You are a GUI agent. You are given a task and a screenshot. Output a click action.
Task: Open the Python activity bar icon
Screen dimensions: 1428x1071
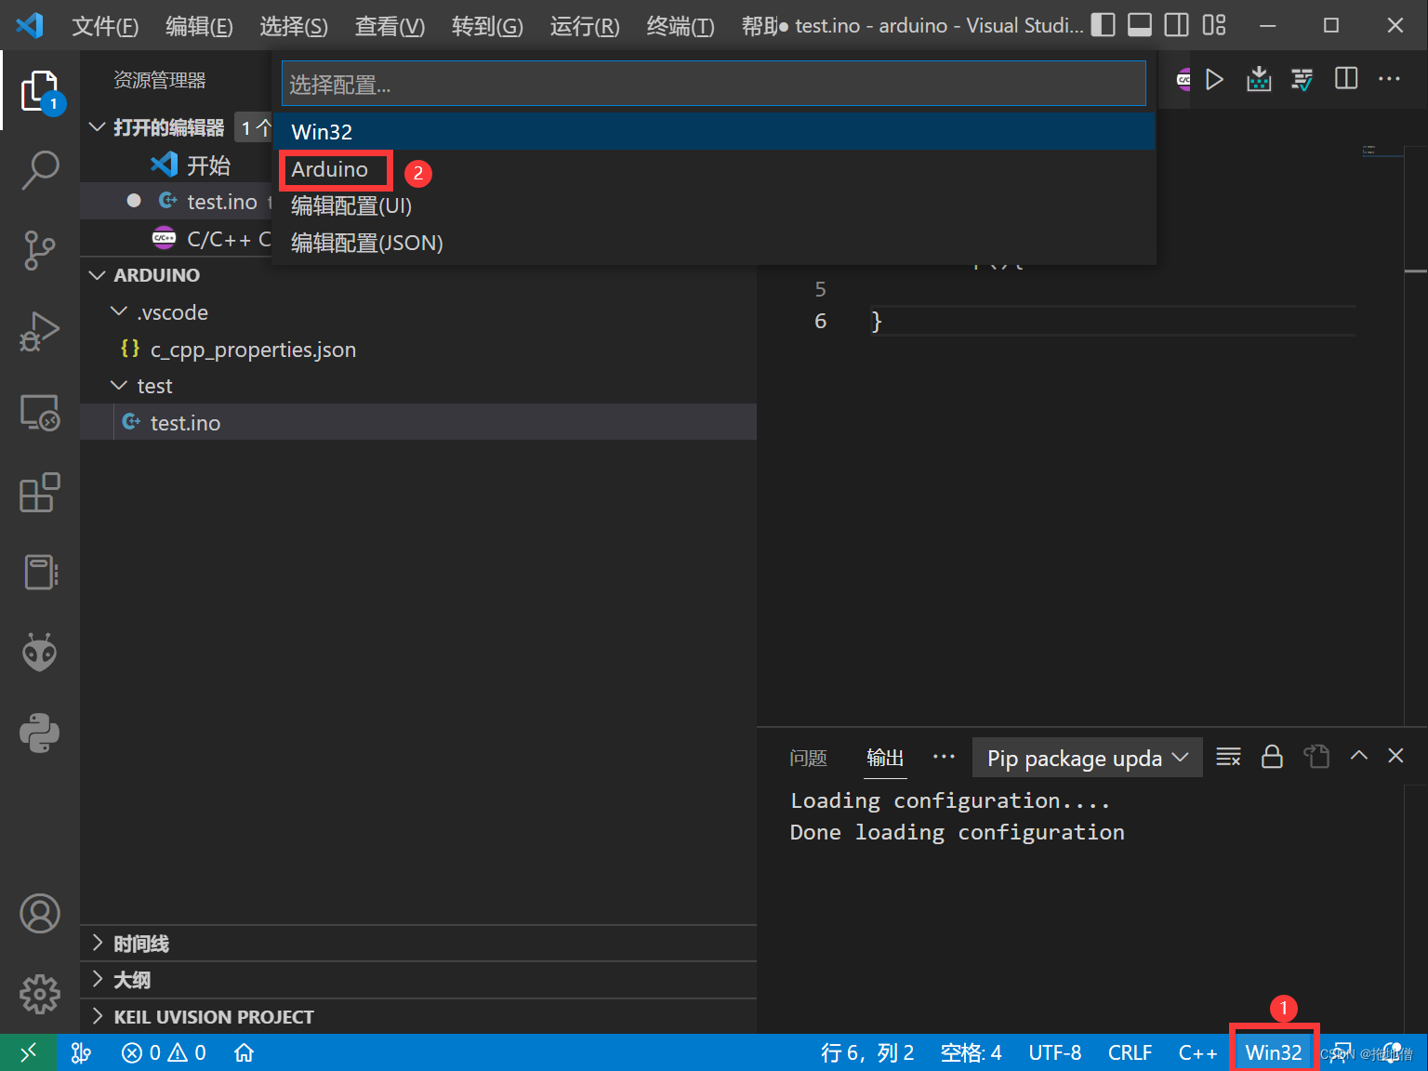(40, 733)
